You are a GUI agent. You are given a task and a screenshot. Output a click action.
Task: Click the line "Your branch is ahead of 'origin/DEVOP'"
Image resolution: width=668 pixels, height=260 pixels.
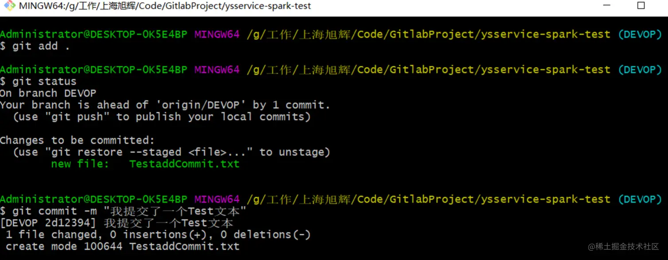point(165,105)
